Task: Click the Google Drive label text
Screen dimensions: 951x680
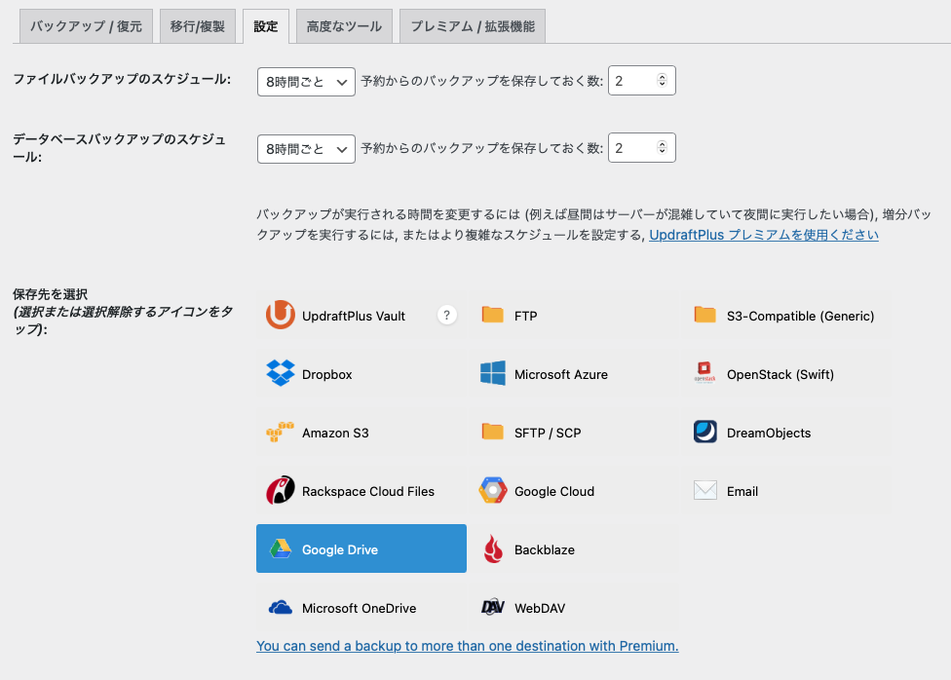Action: tap(340, 549)
